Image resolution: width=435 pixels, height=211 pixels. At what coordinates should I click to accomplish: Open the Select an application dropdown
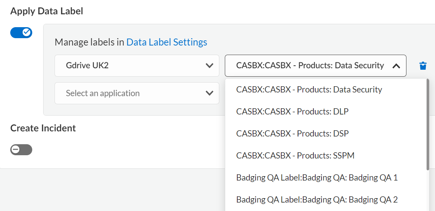point(137,93)
